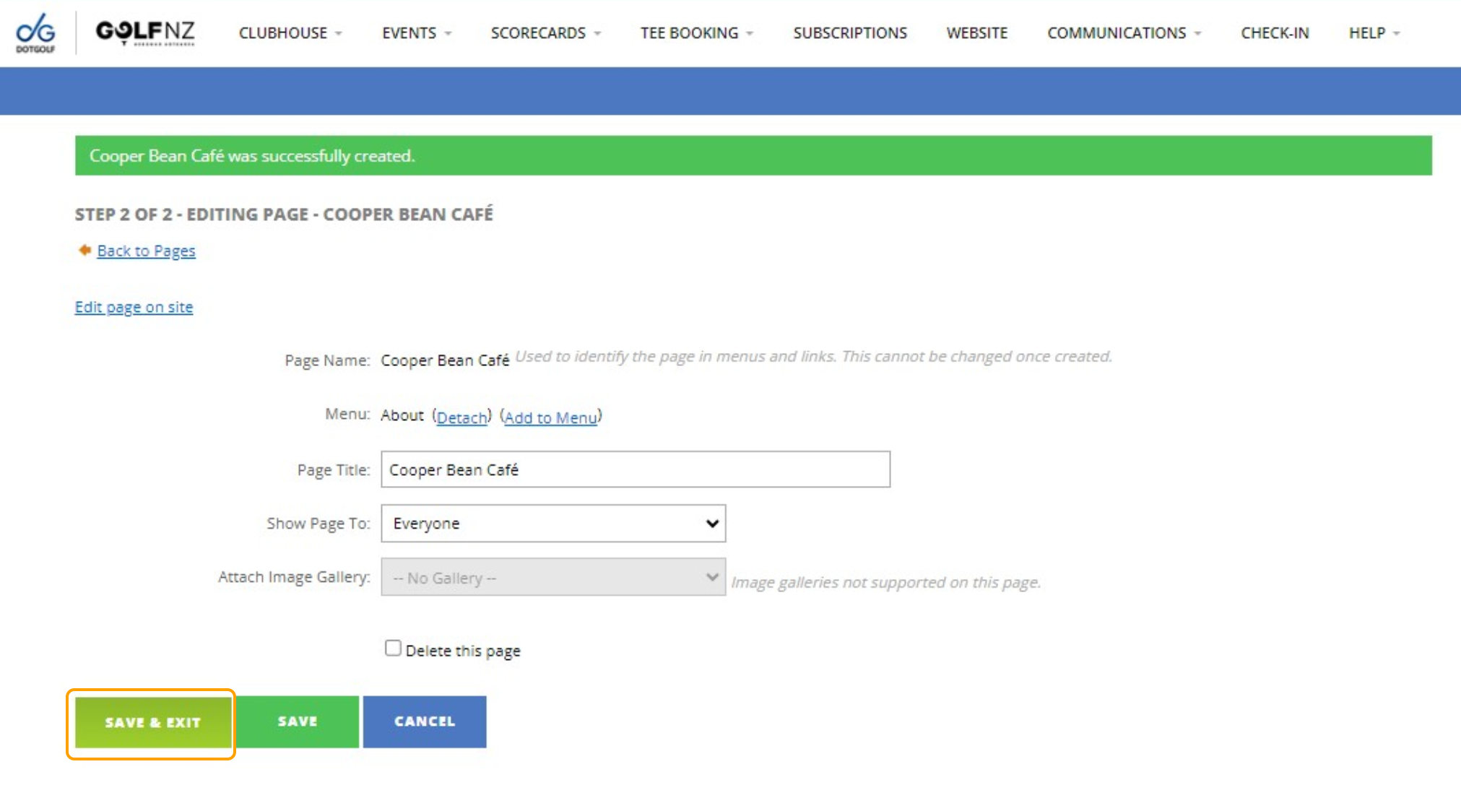Open the Show Page To dropdown
This screenshot has height=785, width=1461.
coord(553,524)
